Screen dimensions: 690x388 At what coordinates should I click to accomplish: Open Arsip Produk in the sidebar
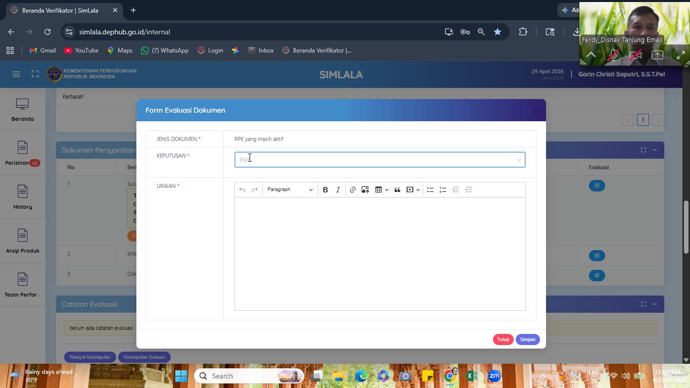tap(22, 241)
